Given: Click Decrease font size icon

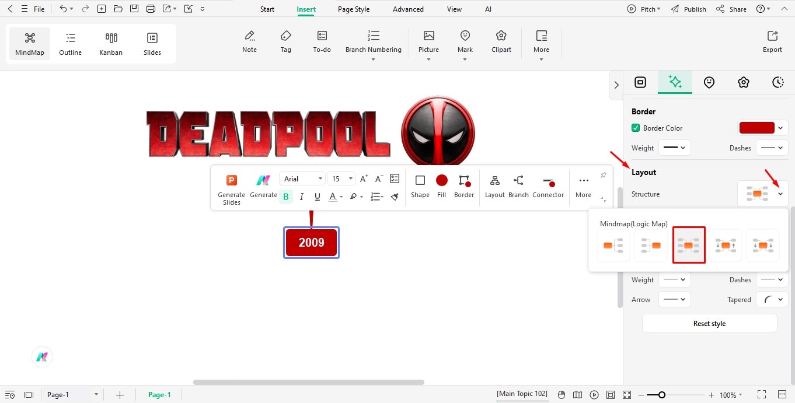Looking at the screenshot, I should click(x=379, y=179).
